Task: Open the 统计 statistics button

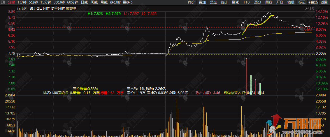Action: [x=224, y=2]
